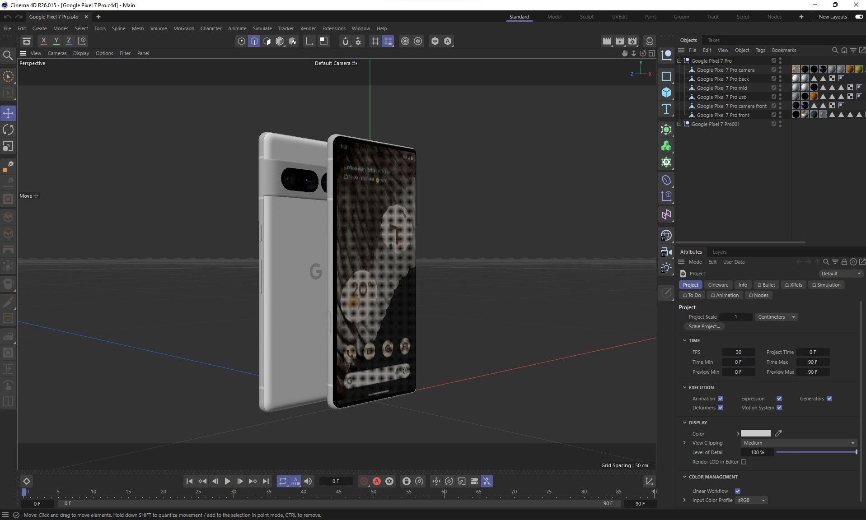Viewport: 866px width, 520px height.
Task: Click the FPS input field
Action: pos(738,352)
